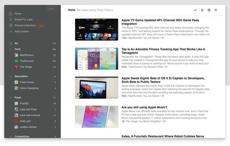230x146 pixels.
Task: Open Tep Fitness Tracking App article title
Action: tap(163, 51)
